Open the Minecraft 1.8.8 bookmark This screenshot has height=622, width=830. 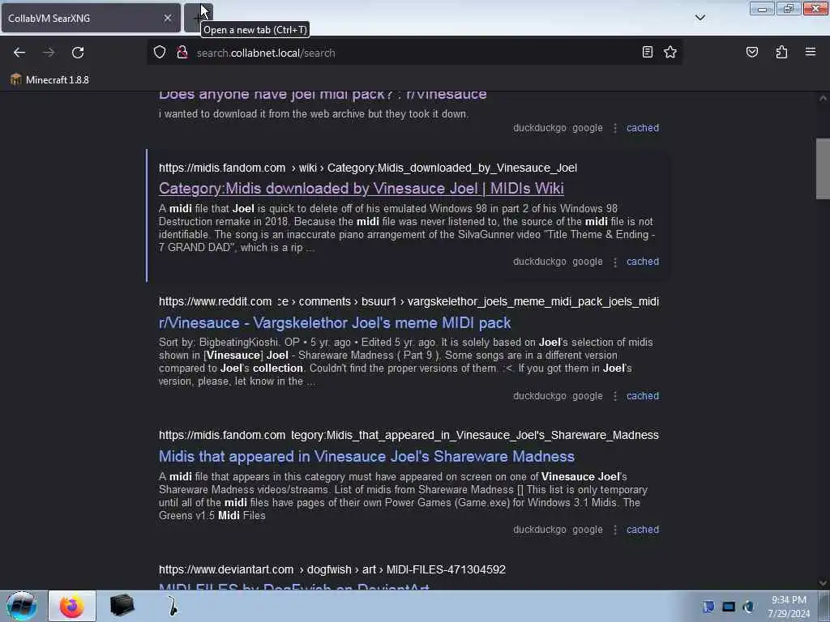(x=49, y=80)
